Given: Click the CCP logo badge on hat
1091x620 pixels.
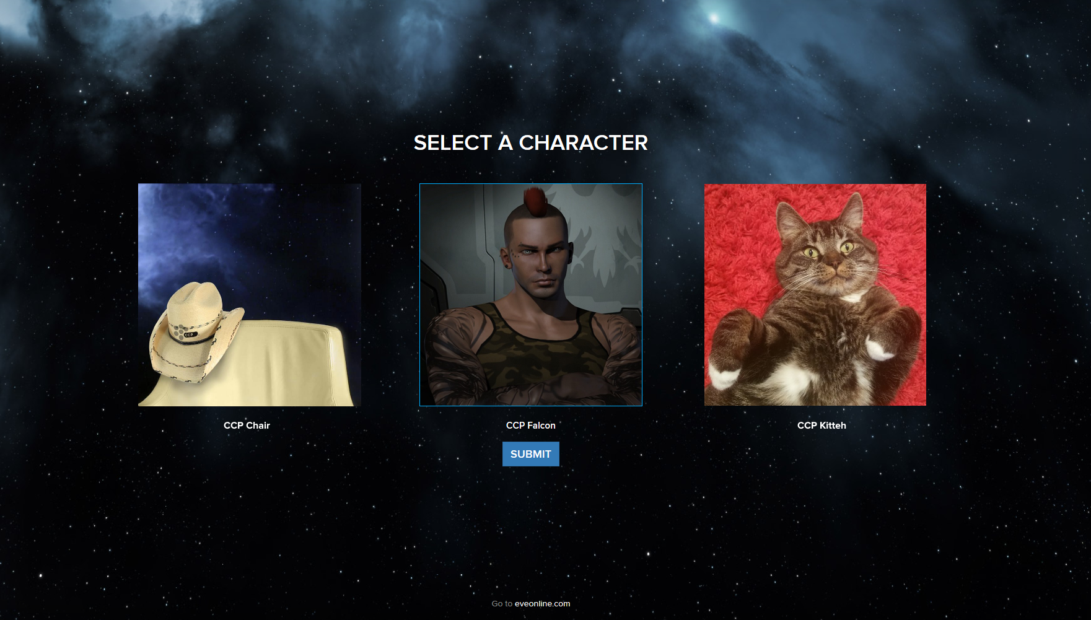Looking at the screenshot, I should 190,334.
